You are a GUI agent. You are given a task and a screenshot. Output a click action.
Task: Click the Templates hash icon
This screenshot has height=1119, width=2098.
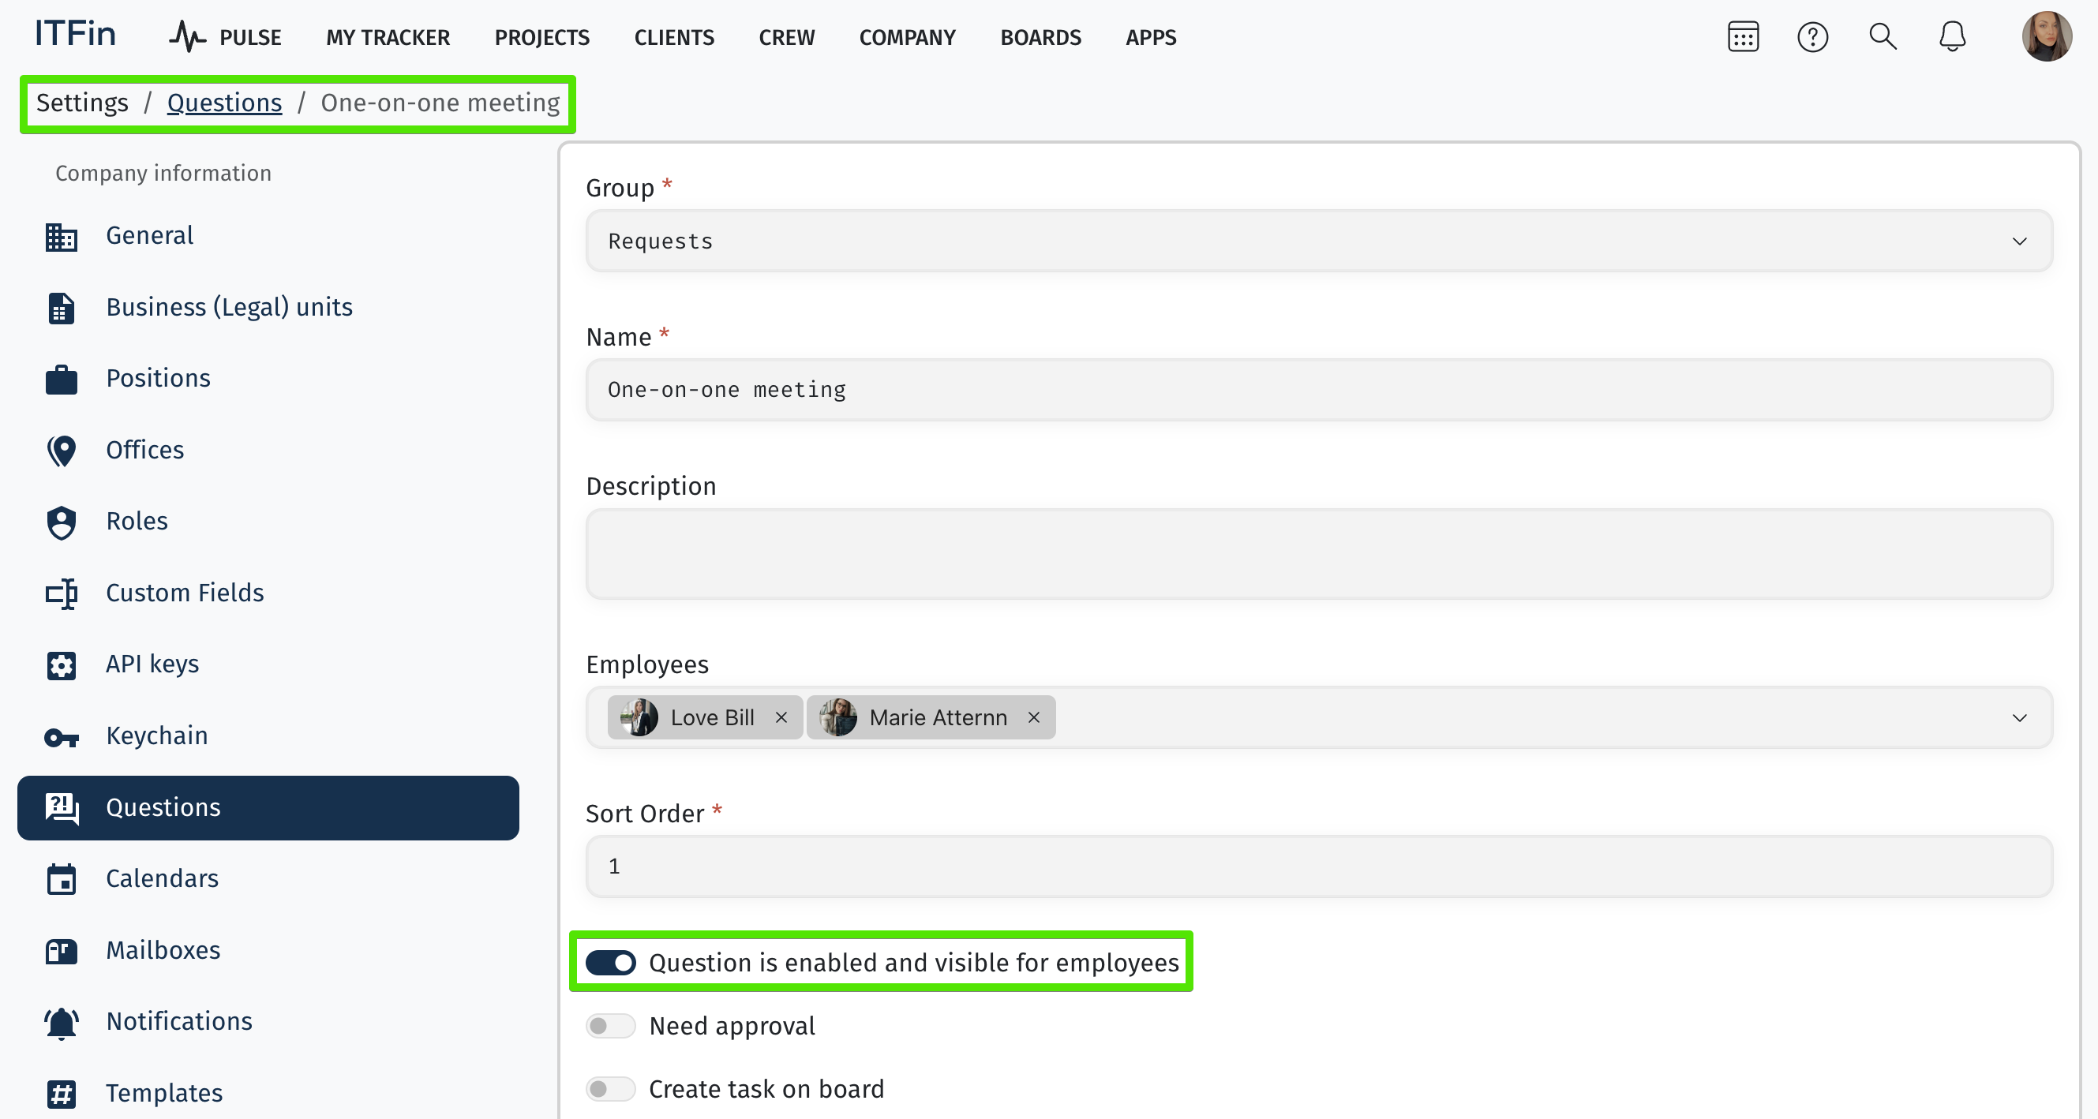click(61, 1094)
